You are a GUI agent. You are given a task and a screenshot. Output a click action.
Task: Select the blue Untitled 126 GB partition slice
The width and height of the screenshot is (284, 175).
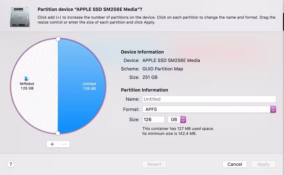(x=84, y=101)
